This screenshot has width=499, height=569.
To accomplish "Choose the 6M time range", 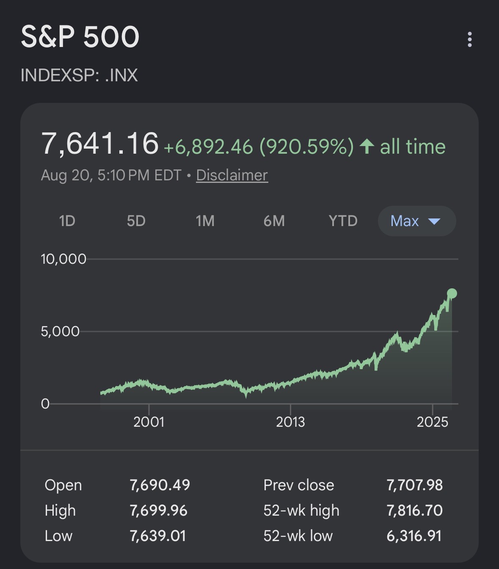I will (274, 221).
